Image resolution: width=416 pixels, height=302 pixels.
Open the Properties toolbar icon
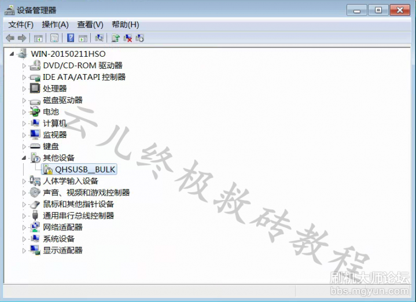coord(54,38)
